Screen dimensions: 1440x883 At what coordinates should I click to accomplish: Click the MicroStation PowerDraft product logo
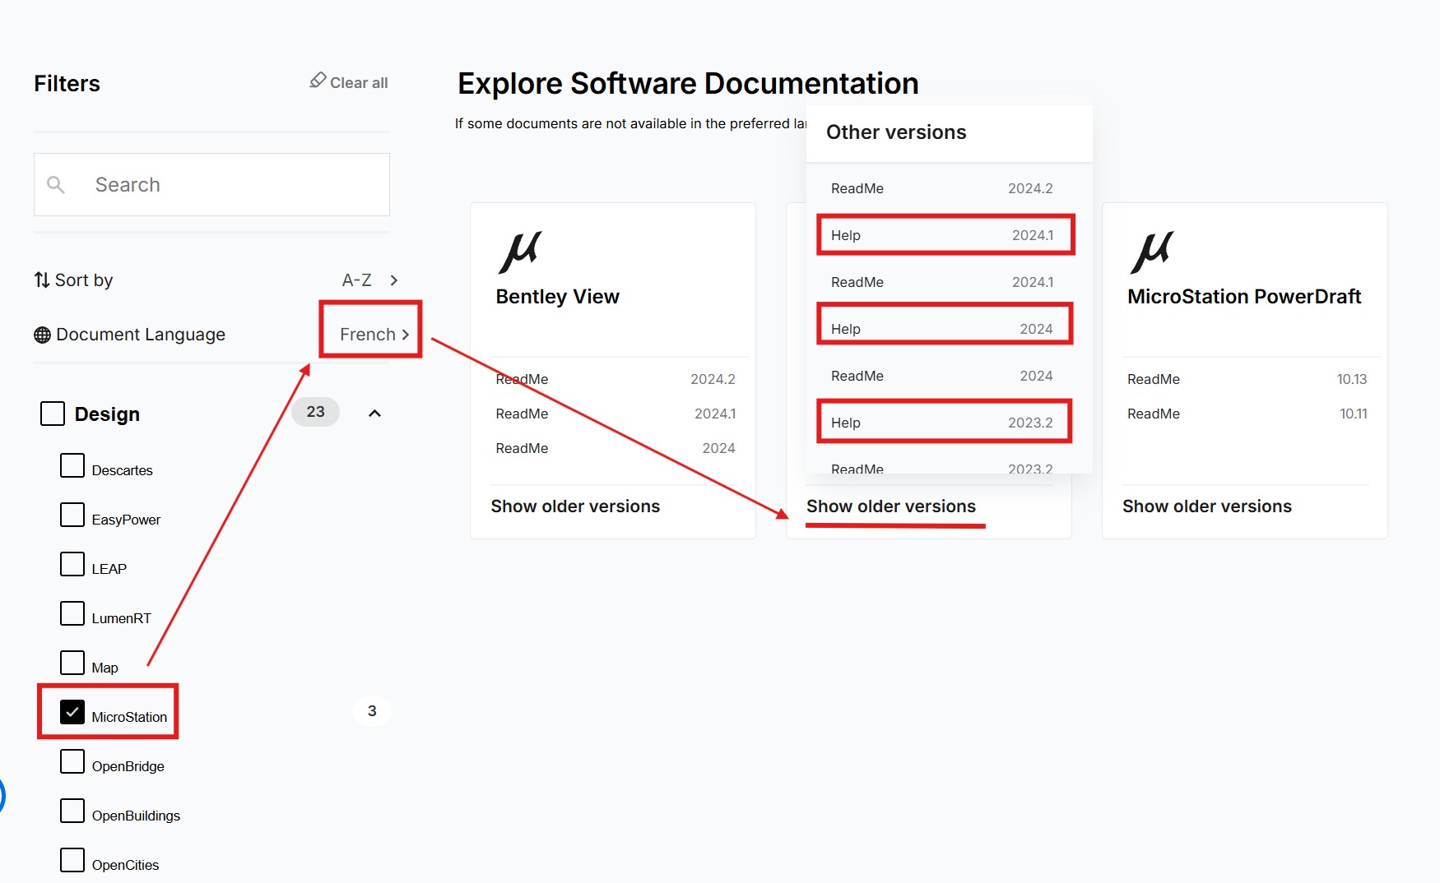tap(1152, 252)
